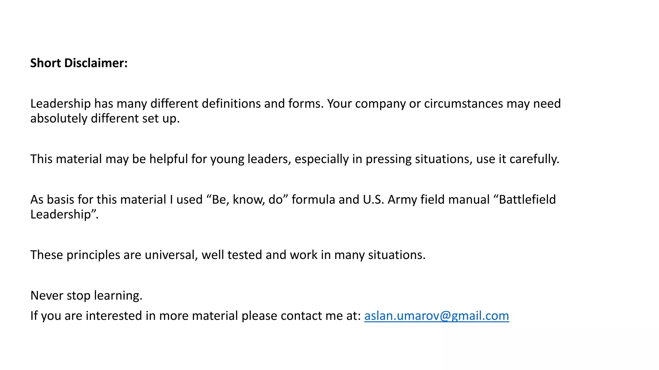Click the "Never stop learning." line
The image size is (659, 370).
pyautogui.click(x=86, y=295)
